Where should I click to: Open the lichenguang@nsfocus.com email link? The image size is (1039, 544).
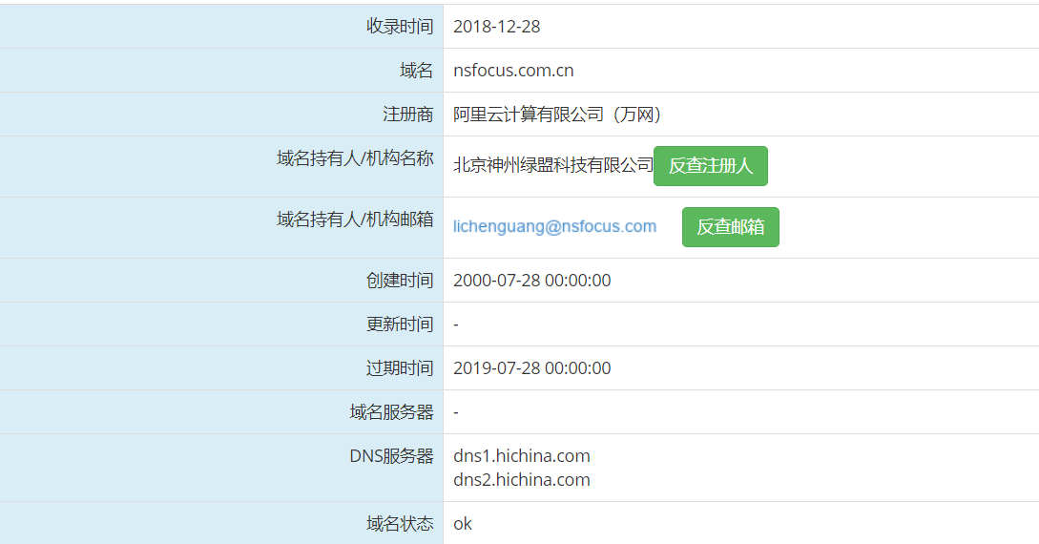(x=554, y=226)
